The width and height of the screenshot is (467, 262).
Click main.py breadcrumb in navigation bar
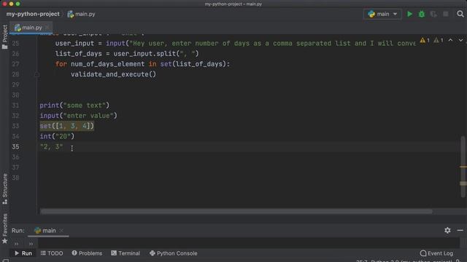[81, 14]
